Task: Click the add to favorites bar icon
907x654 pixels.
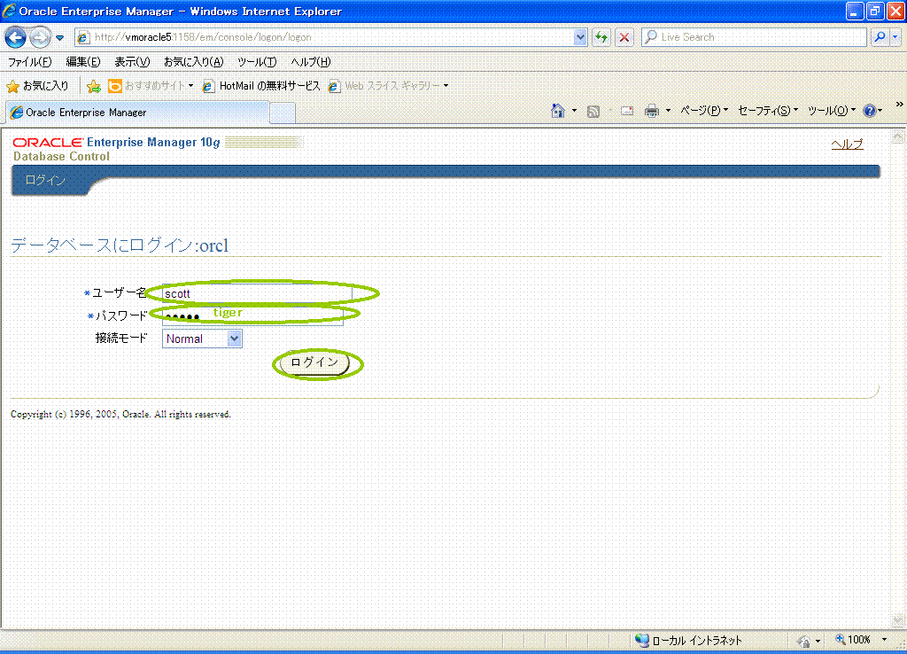Action: click(x=94, y=86)
